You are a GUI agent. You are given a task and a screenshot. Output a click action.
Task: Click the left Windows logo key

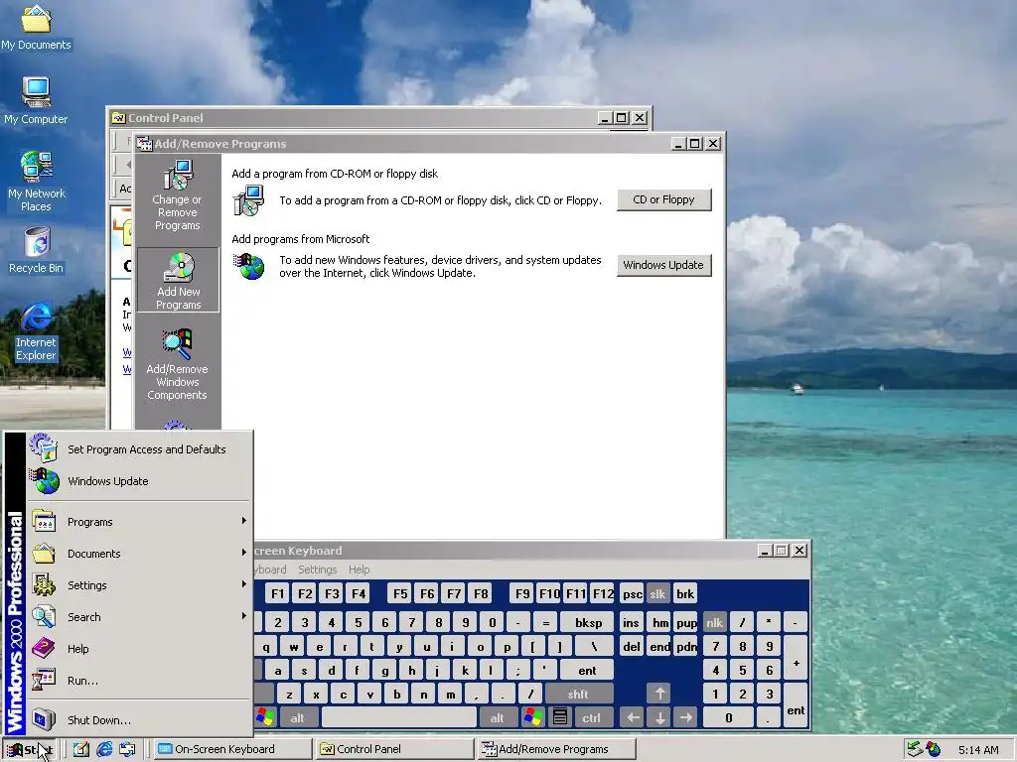tap(264, 717)
